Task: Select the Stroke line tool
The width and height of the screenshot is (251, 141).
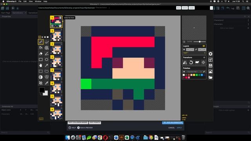Action: coord(47,54)
